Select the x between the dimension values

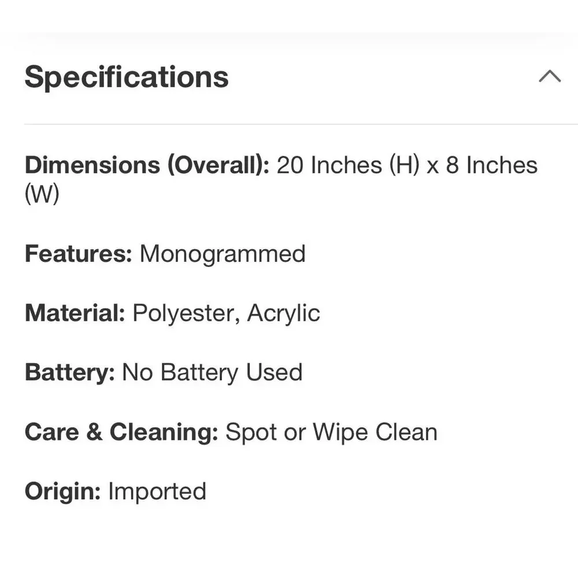[x=433, y=167]
